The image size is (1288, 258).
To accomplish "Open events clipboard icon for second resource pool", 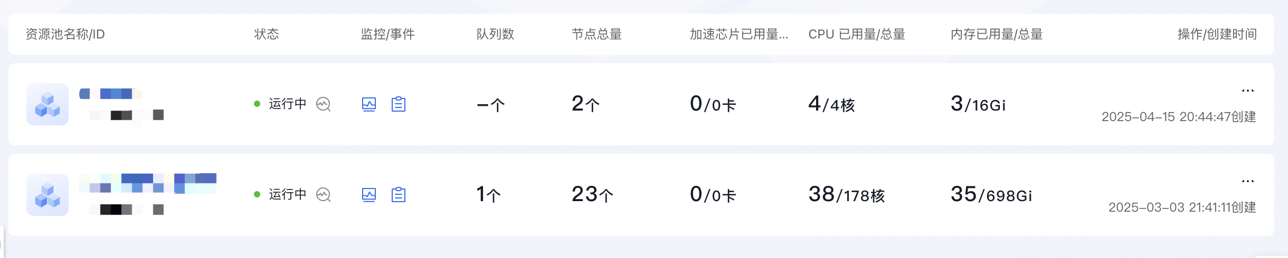I will tap(399, 195).
